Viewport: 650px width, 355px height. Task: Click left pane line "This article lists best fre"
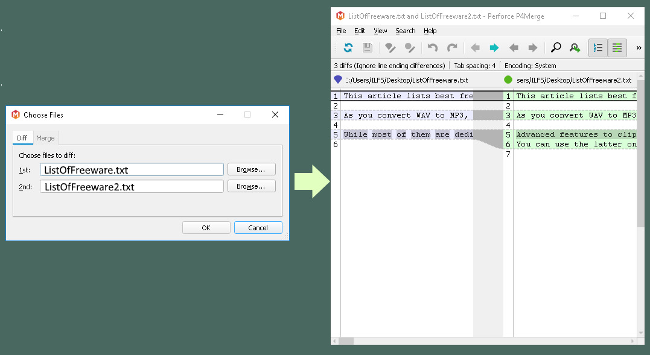pyautogui.click(x=409, y=96)
